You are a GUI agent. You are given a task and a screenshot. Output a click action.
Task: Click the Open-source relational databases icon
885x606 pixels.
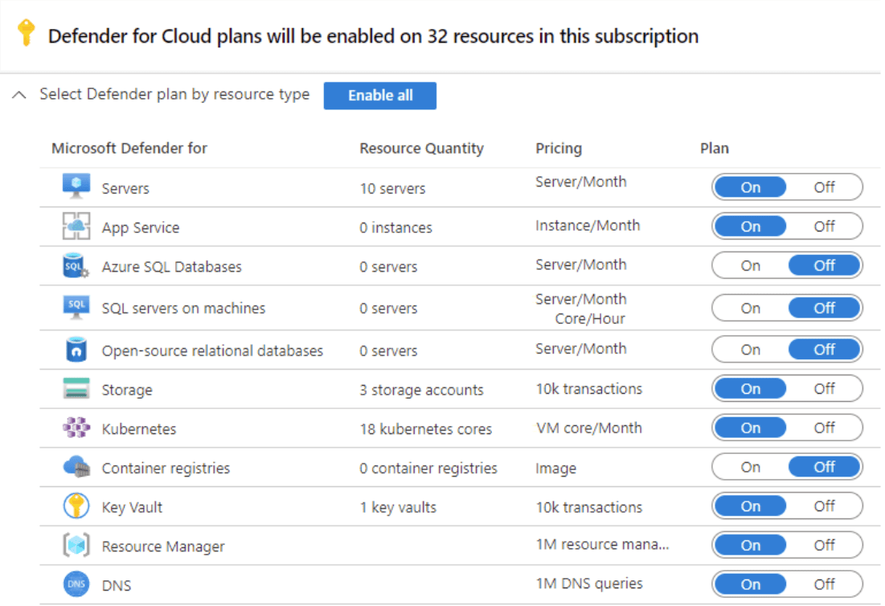pyautogui.click(x=76, y=350)
